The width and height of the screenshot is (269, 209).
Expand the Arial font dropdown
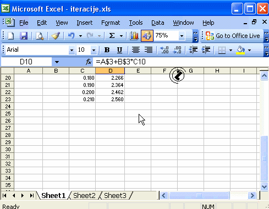point(72,50)
